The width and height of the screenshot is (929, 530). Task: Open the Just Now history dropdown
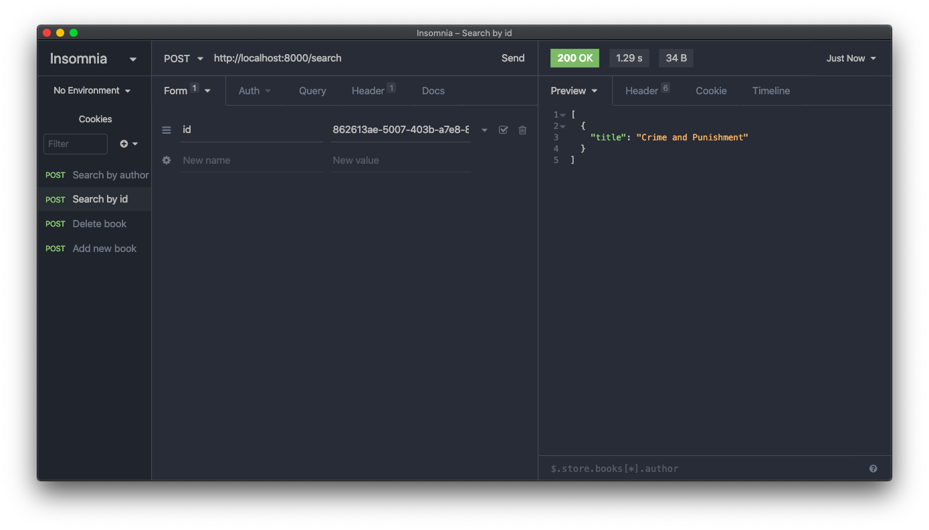click(851, 59)
